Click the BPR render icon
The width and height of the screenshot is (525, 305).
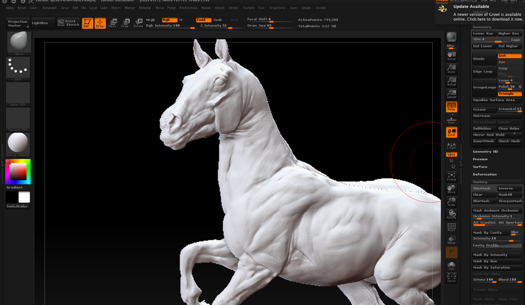pyautogui.click(x=451, y=37)
